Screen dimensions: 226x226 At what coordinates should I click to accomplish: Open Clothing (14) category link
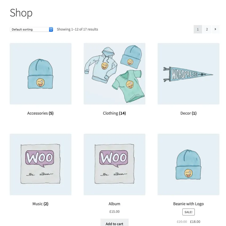coord(114,113)
